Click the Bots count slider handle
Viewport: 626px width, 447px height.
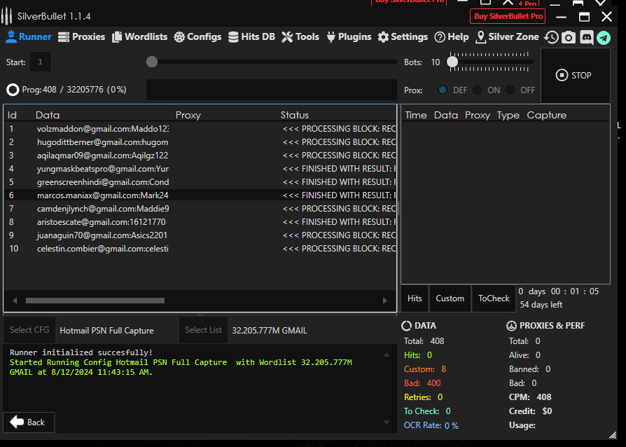[x=452, y=62]
